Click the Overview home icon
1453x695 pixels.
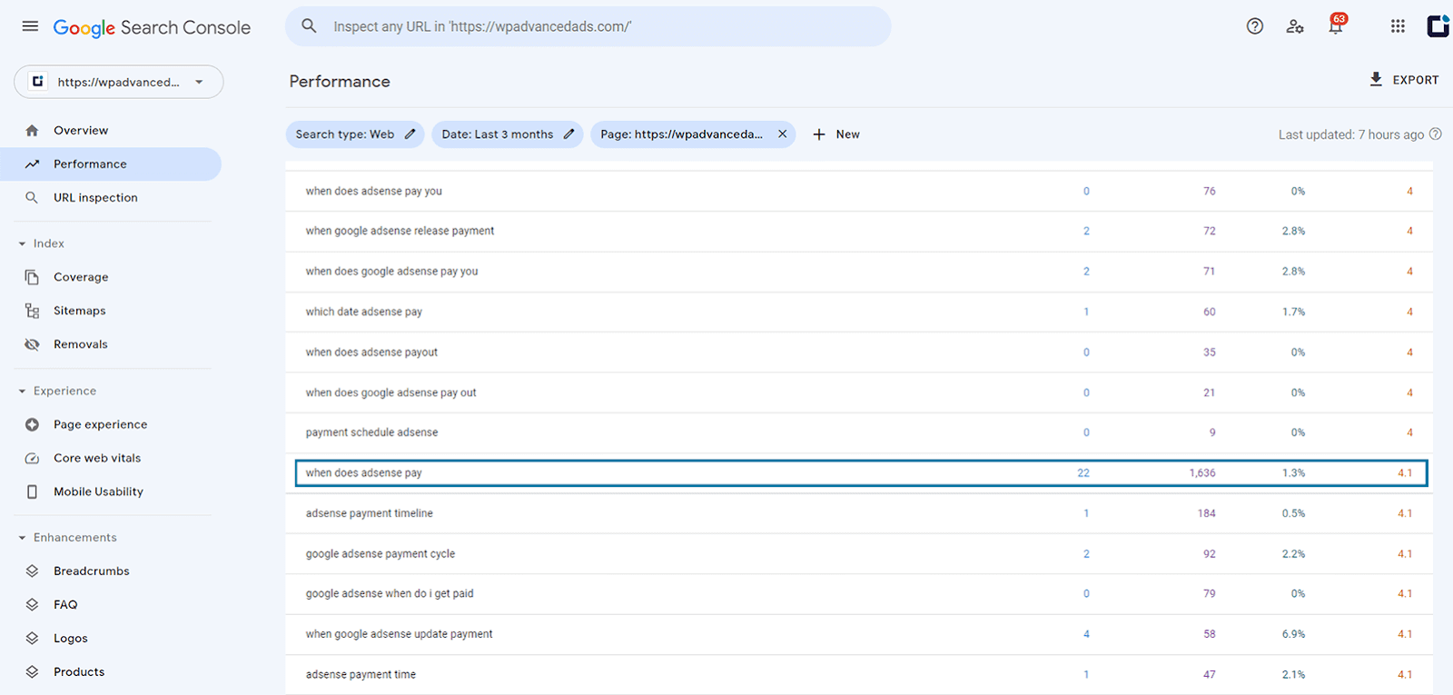33,131
